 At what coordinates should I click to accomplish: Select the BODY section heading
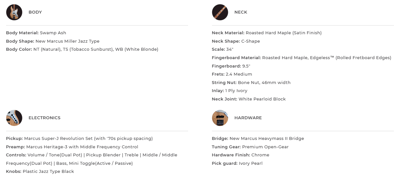[x=35, y=12]
